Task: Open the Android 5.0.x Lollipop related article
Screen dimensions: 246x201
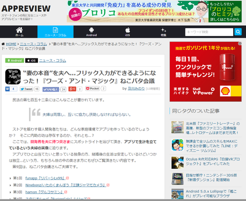Action: point(211,193)
